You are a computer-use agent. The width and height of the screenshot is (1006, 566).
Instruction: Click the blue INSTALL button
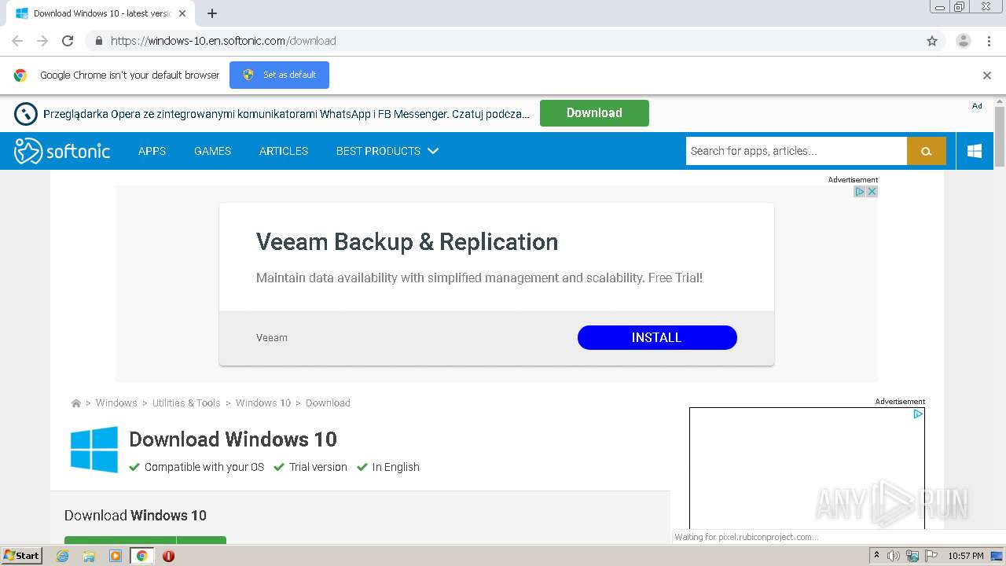(657, 337)
